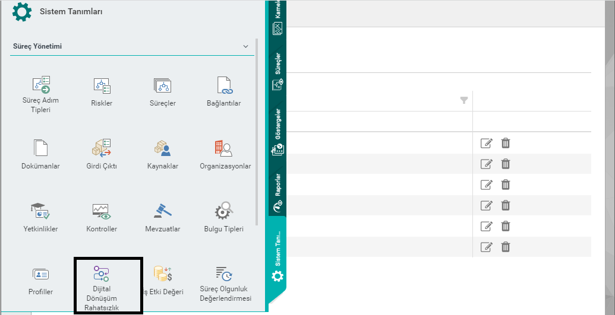Open Bulgu Tipleri definitions

tap(224, 218)
